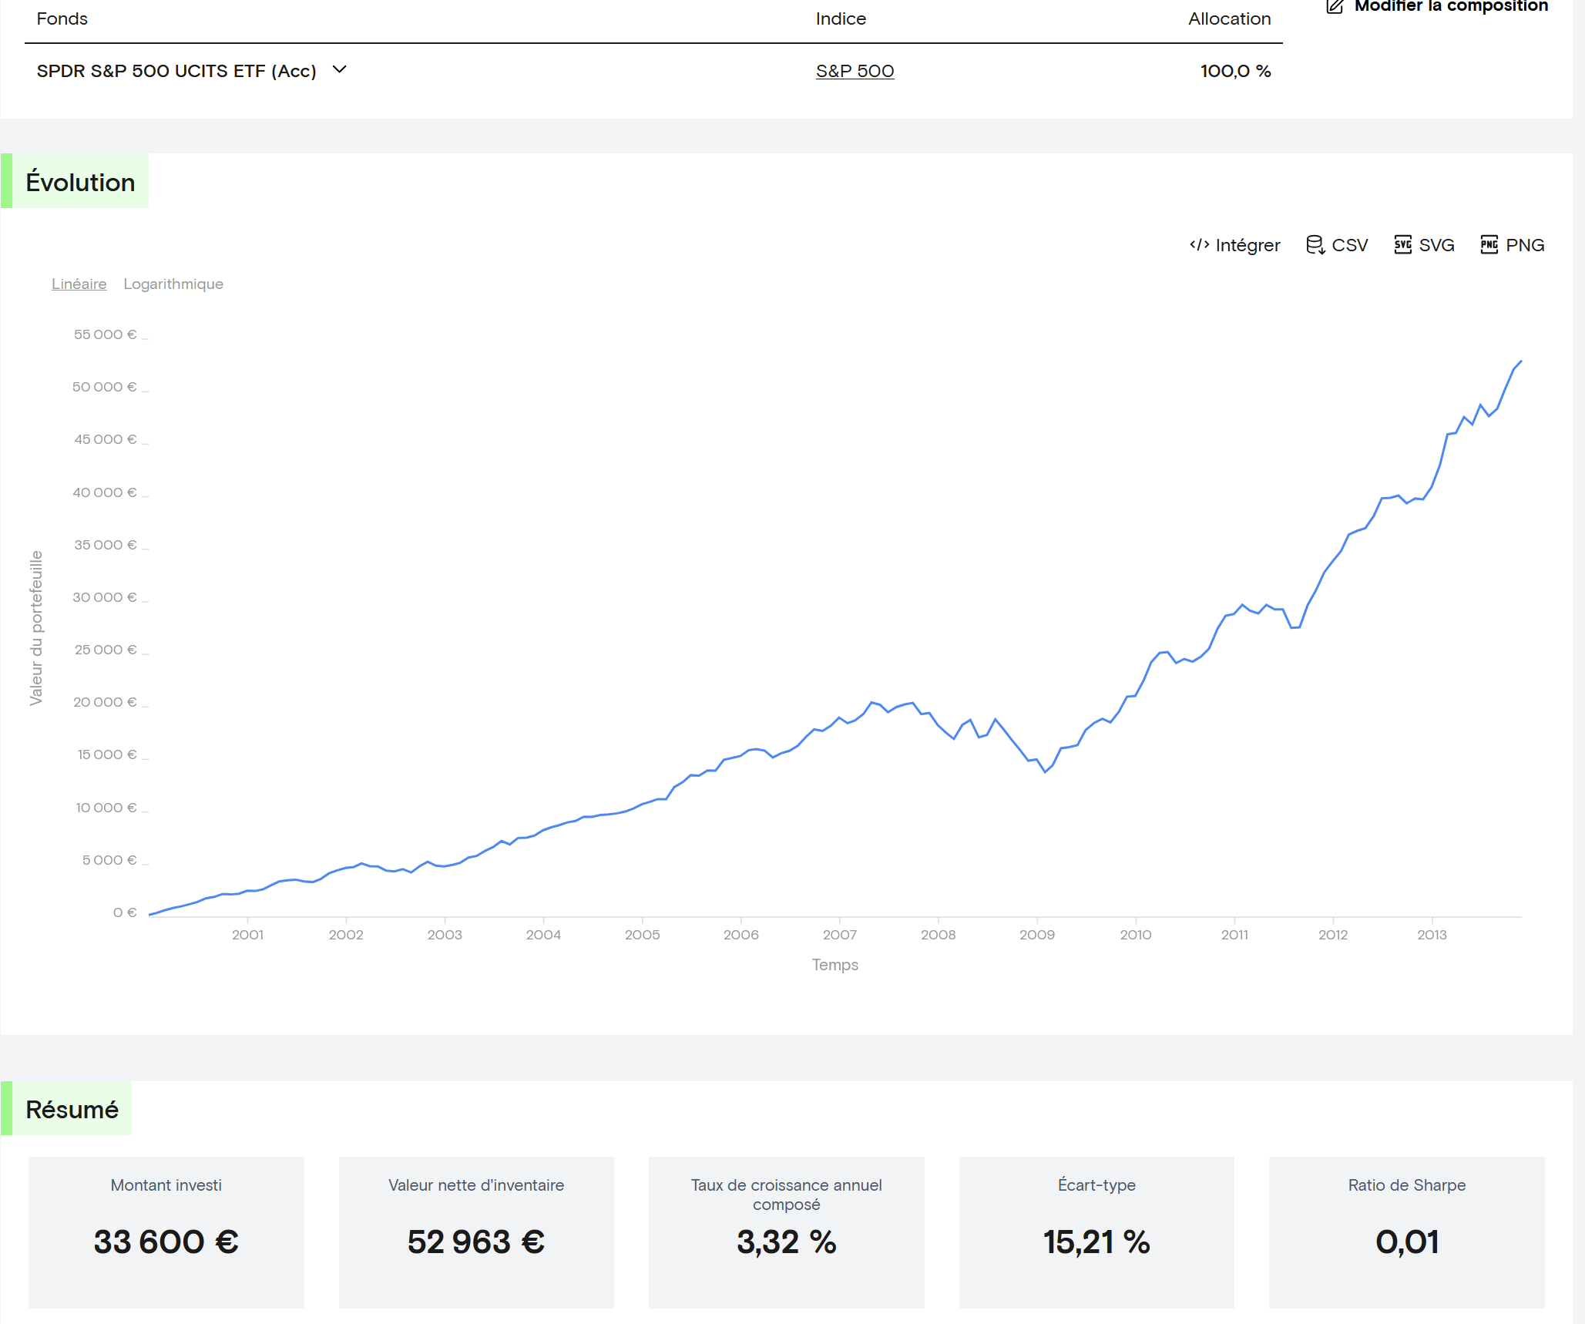The height and width of the screenshot is (1324, 1585).
Task: Click the Intégrer embed code icon
Action: click(x=1199, y=245)
